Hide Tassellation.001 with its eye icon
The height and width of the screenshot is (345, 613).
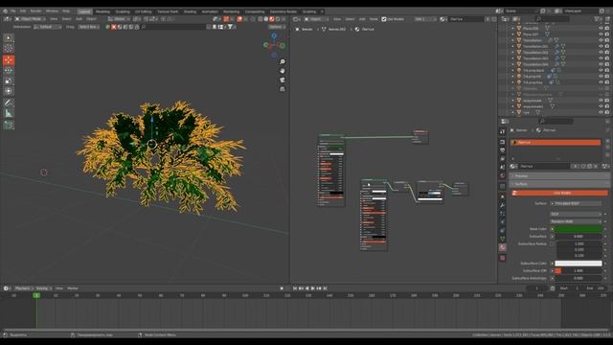[x=601, y=46]
